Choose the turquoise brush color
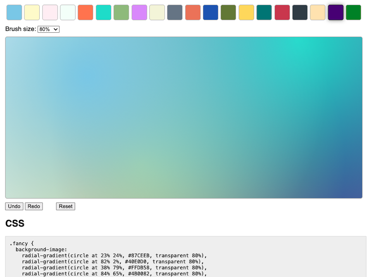Image resolution: width=369 pixels, height=277 pixels. [103, 12]
